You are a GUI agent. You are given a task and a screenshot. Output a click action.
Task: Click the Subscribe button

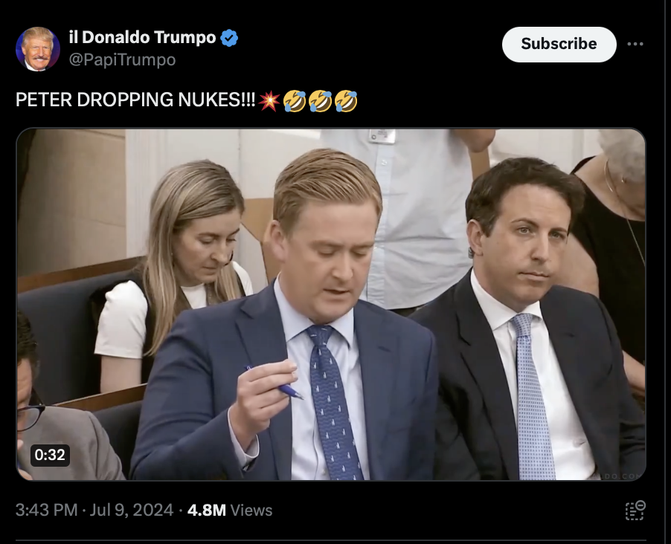[x=559, y=44]
